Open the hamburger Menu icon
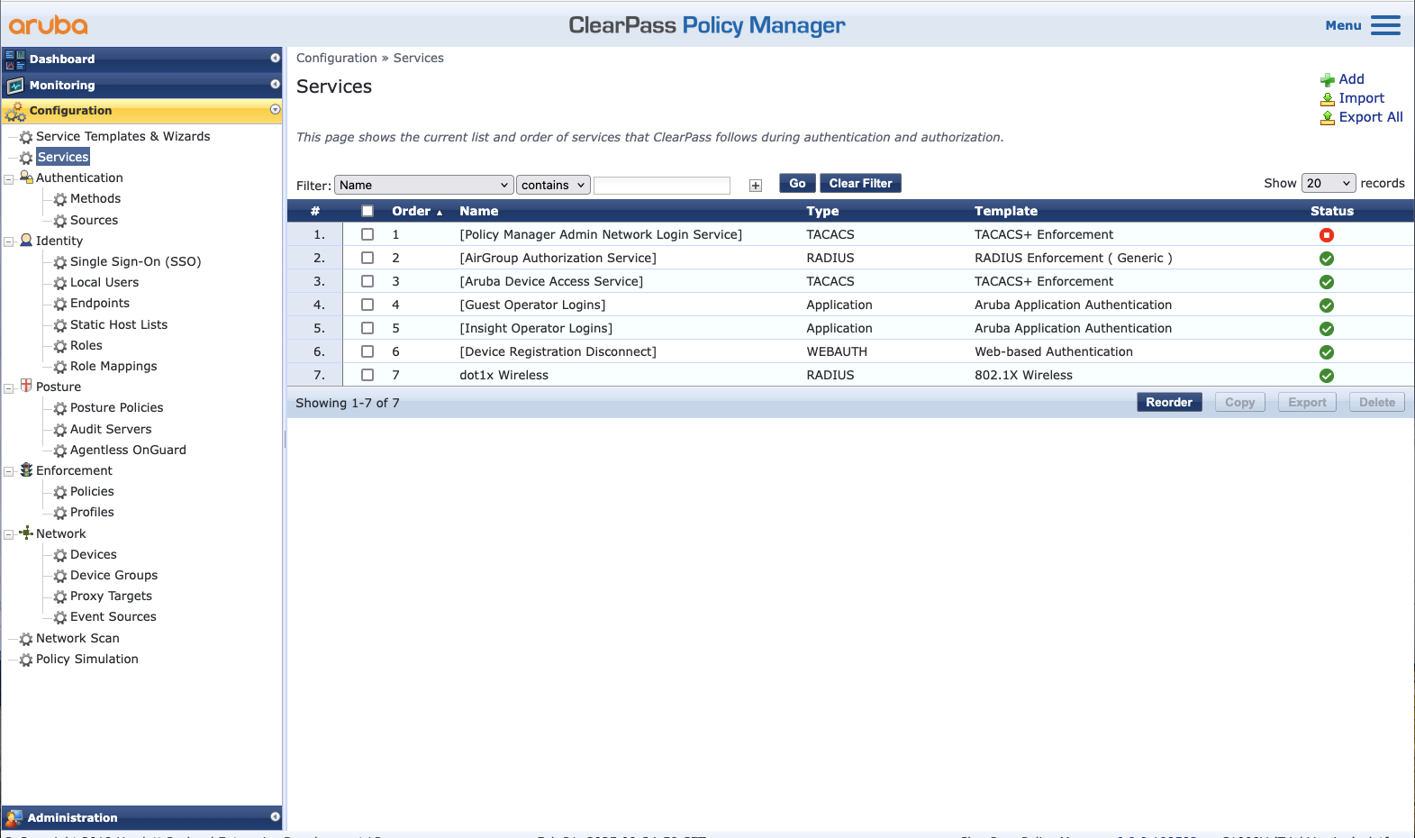This screenshot has width=1415, height=838. (1385, 25)
